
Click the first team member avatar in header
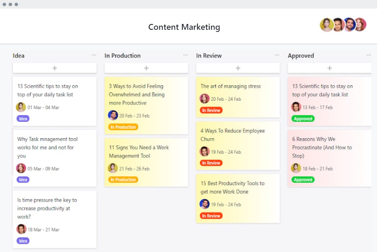tap(326, 25)
